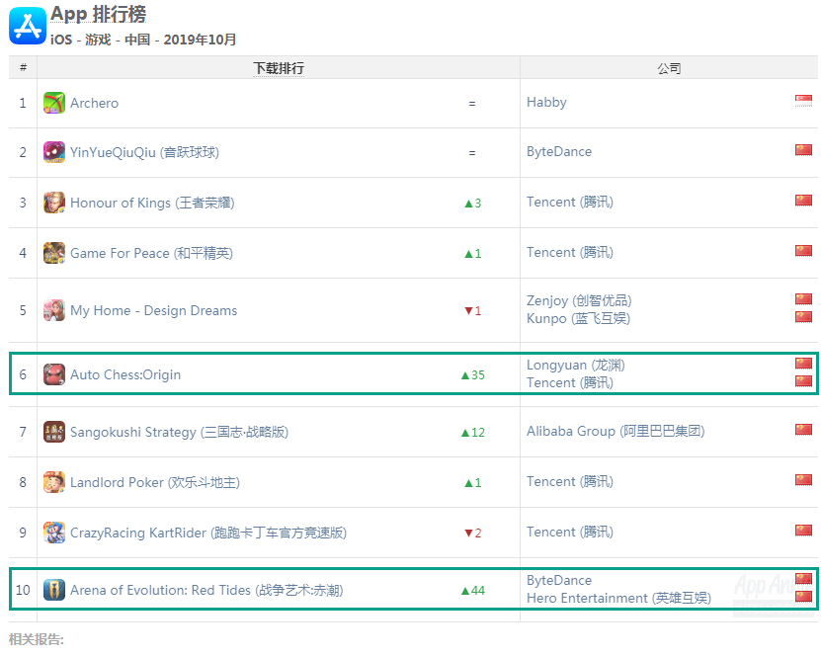821x657 pixels.
Task: Click My Home - Design Dreams icon
Action: pos(54,310)
